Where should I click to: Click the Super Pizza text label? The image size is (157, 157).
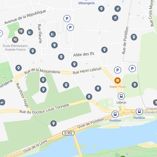(x=117, y=87)
